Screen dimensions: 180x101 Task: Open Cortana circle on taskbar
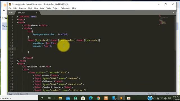(42, 98)
